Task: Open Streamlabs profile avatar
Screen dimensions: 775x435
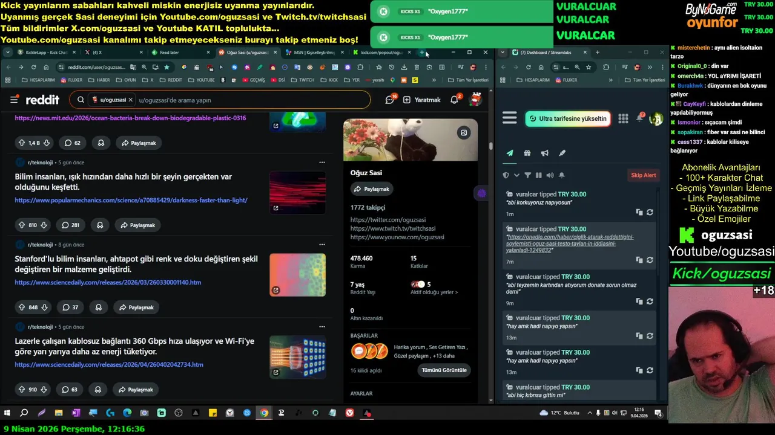Action: tap(656, 118)
